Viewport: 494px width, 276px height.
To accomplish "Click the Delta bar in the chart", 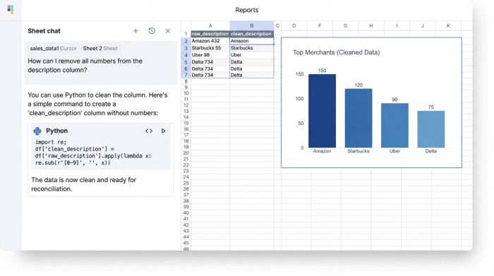I will [x=431, y=129].
